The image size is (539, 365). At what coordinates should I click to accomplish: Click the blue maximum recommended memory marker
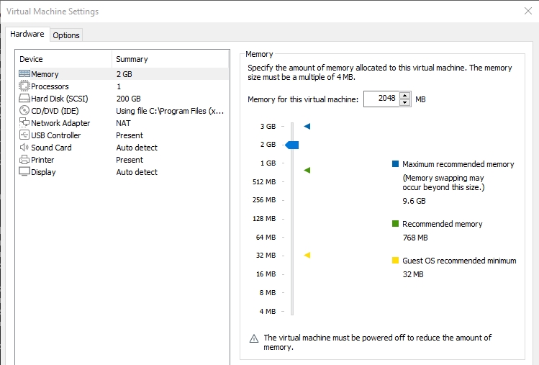pyautogui.click(x=307, y=127)
